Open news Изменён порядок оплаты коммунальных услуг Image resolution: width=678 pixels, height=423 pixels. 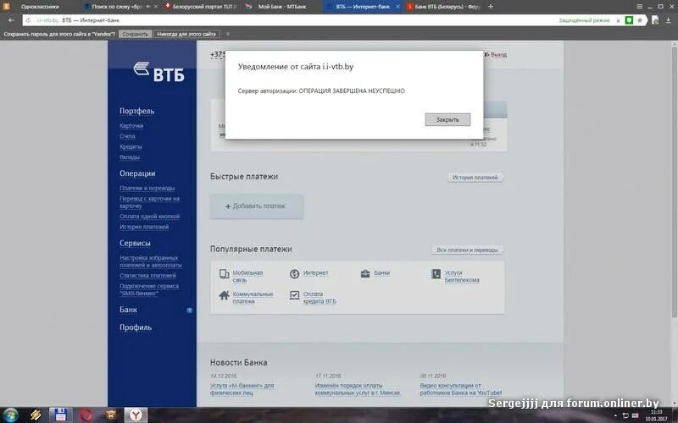358,389
